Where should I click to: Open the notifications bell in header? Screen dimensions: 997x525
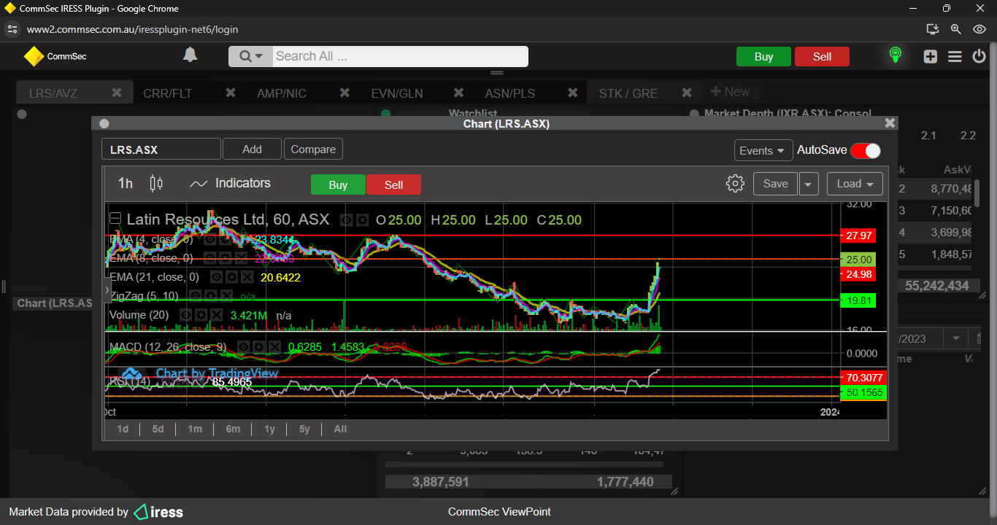(190, 55)
